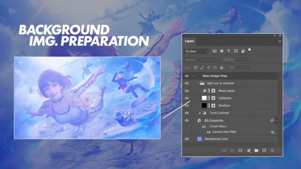Click the BackGround Color layer swatch
The height and width of the screenshot is (169, 301).
pos(200,139)
